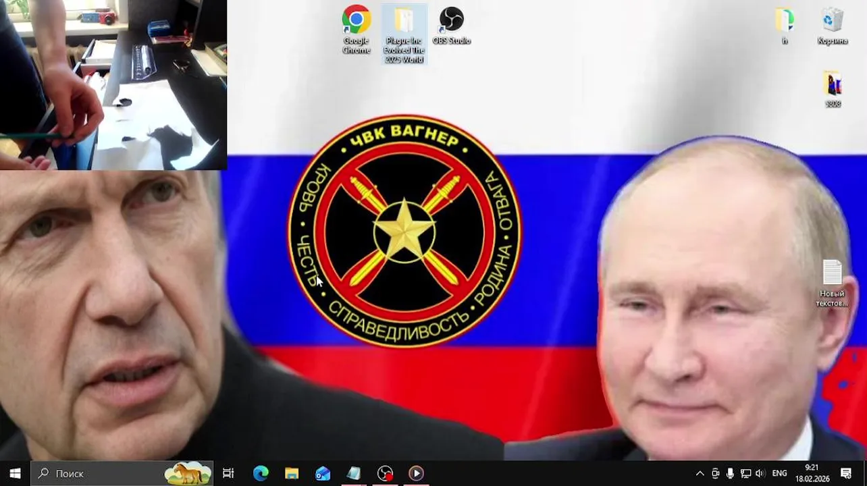The image size is (867, 486).
Task: Open the Корзина recycle bin
Action: click(x=833, y=27)
